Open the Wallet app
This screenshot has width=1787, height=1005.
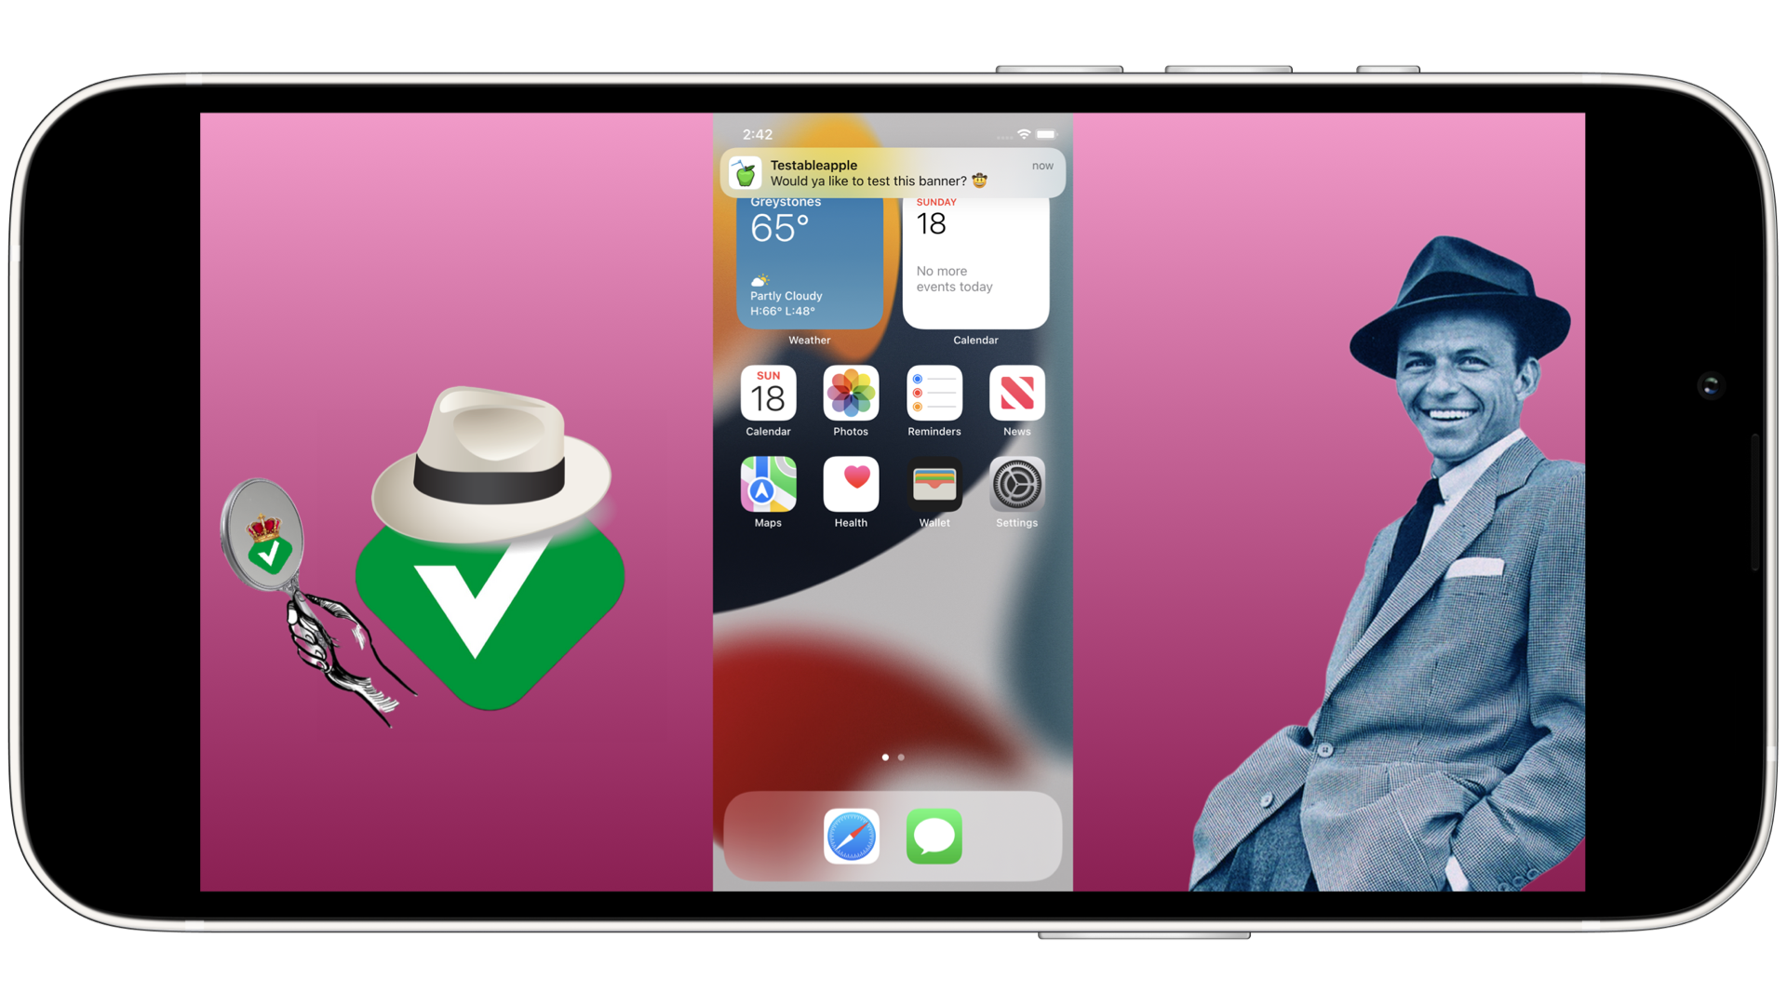[933, 484]
